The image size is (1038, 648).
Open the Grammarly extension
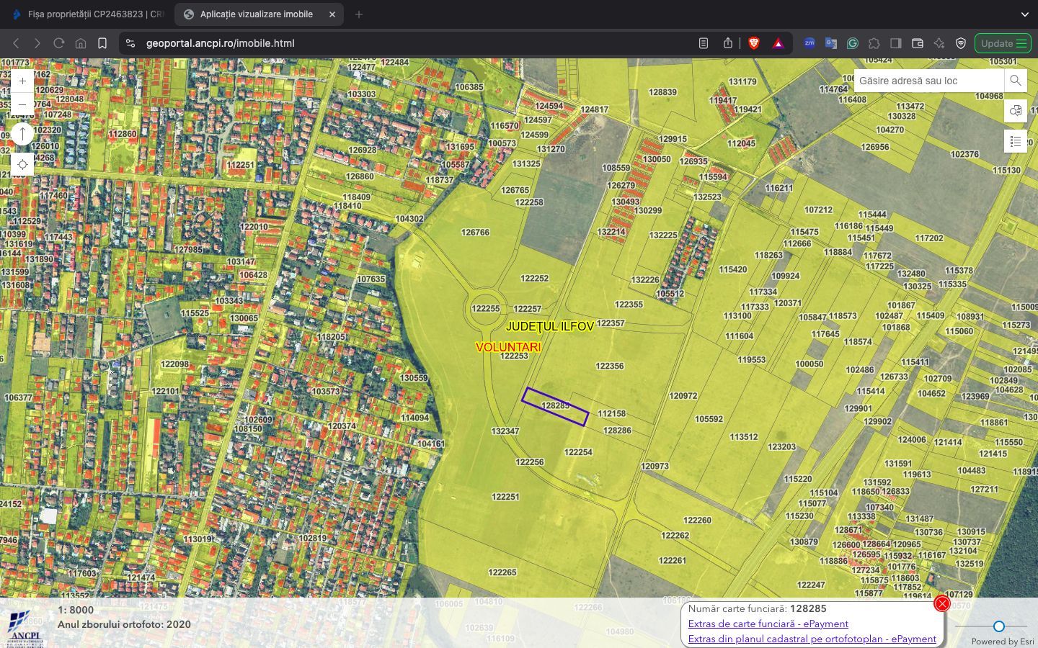pyautogui.click(x=853, y=43)
